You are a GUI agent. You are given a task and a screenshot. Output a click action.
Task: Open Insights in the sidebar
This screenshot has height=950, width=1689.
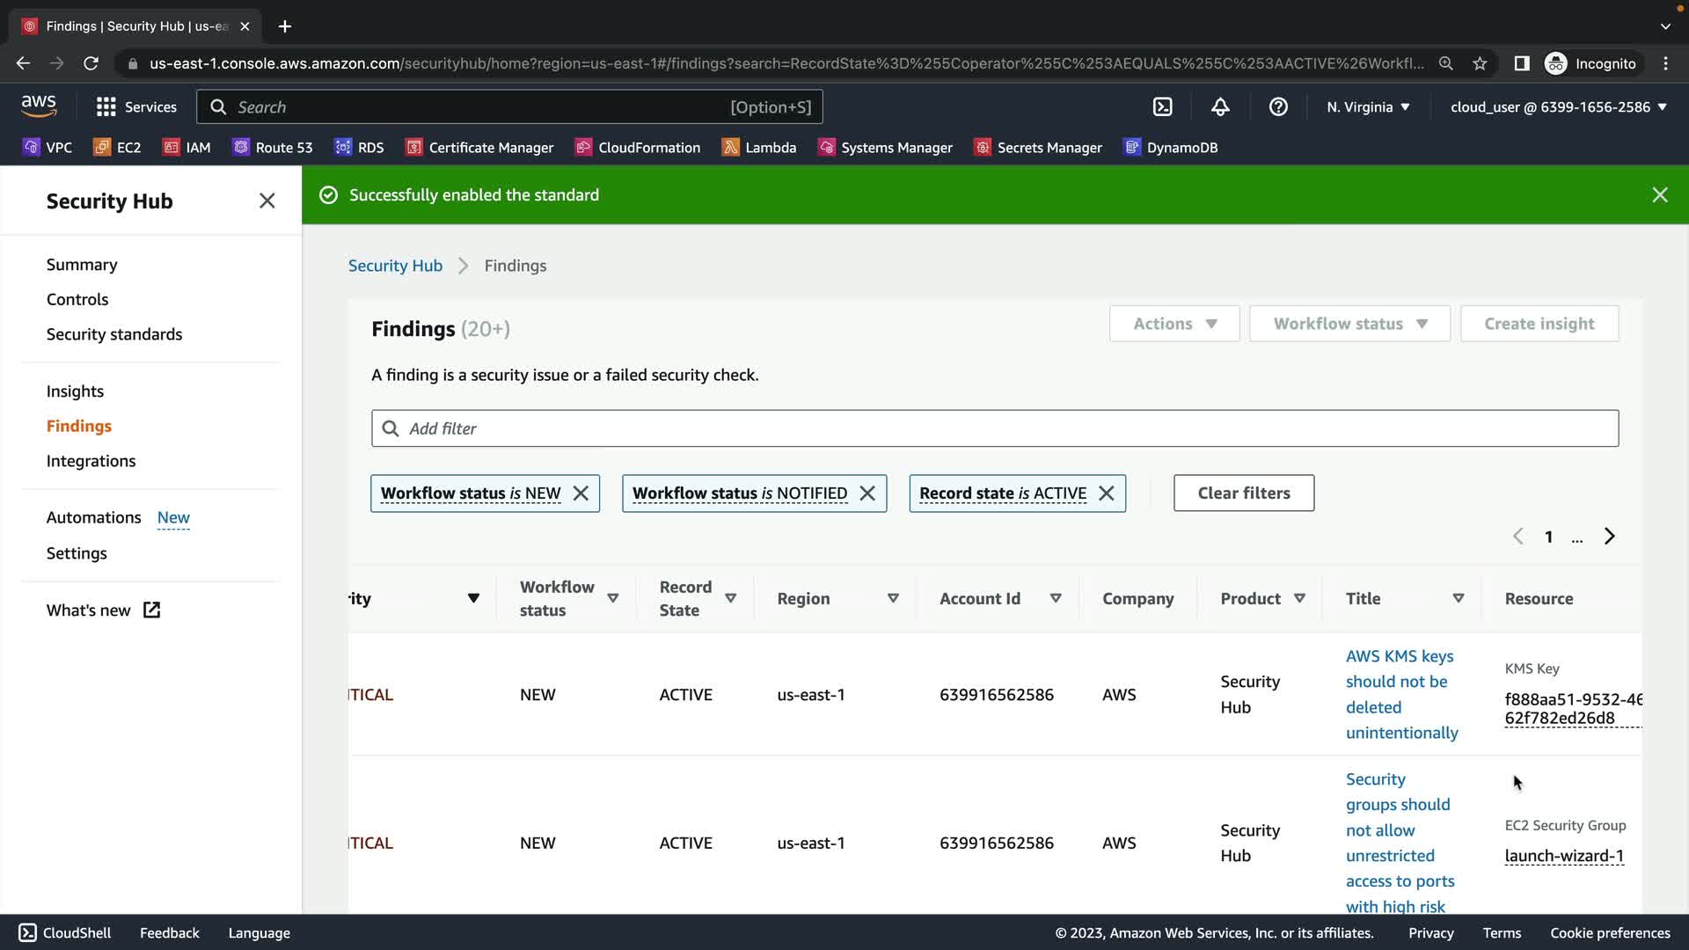pyautogui.click(x=75, y=391)
